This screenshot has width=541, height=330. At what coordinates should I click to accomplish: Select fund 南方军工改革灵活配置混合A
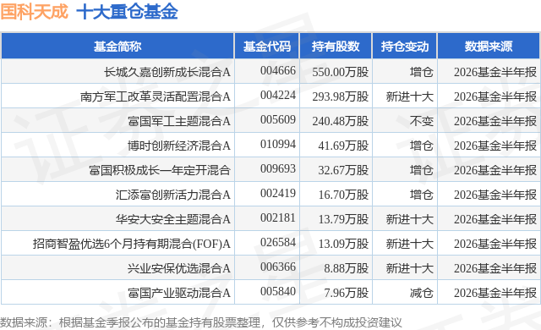tap(156, 96)
